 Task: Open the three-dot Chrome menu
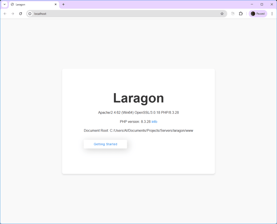[272, 14]
